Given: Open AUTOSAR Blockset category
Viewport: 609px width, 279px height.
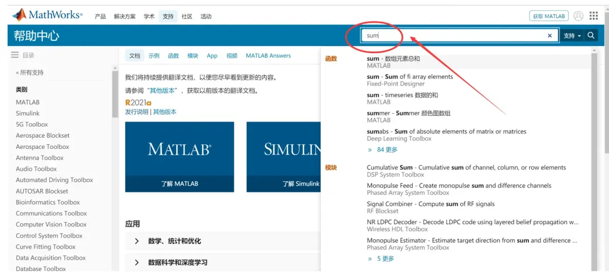Looking at the screenshot, I should (x=42, y=191).
